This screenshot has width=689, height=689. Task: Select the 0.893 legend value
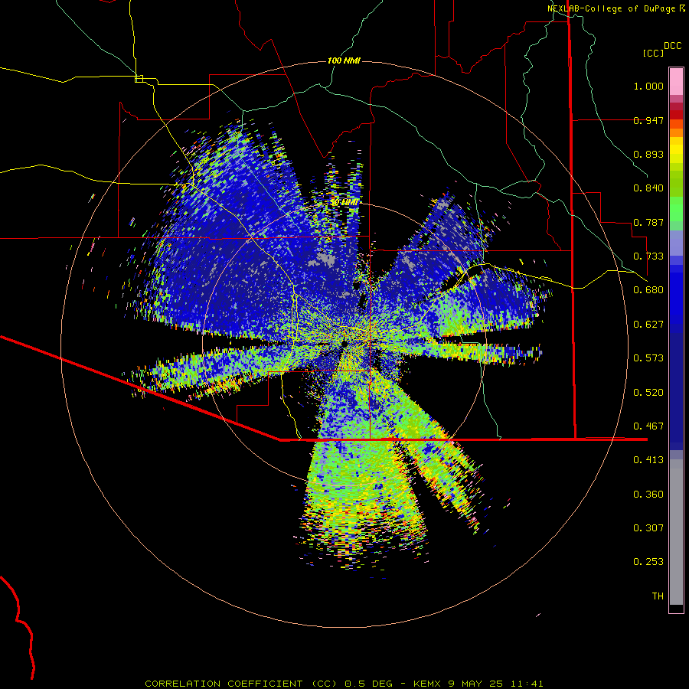[x=648, y=154]
